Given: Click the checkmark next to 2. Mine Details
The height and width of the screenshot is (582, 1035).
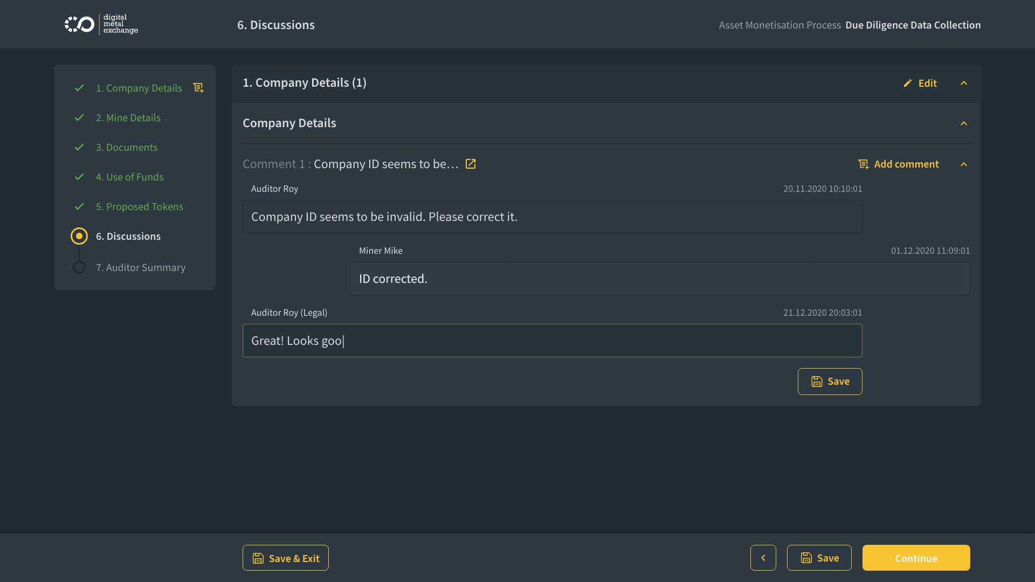Looking at the screenshot, I should [x=79, y=117].
